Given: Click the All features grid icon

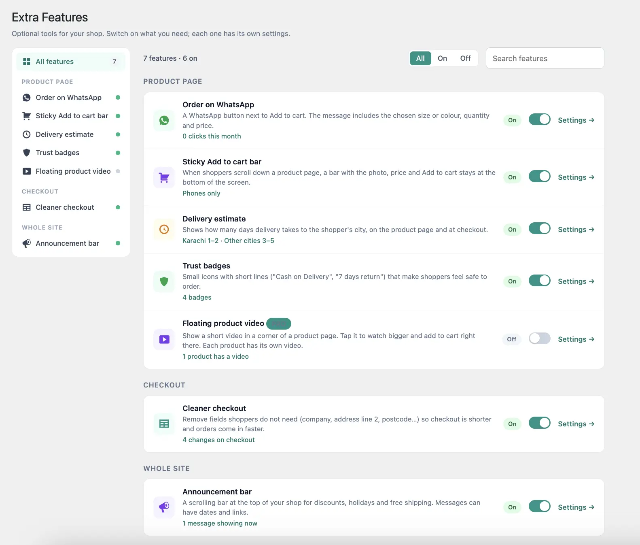Looking at the screenshot, I should pyautogui.click(x=27, y=62).
